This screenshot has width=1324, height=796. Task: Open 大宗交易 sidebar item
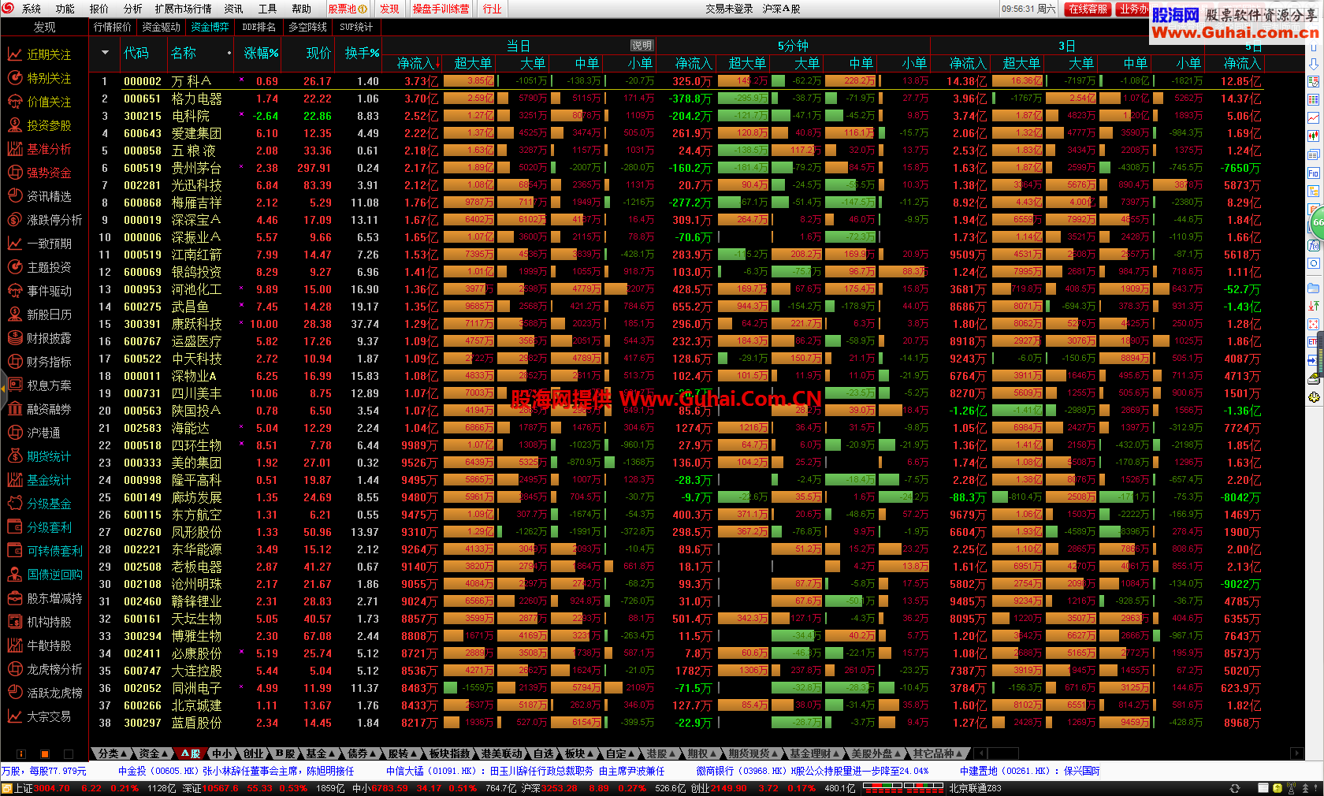(x=39, y=716)
